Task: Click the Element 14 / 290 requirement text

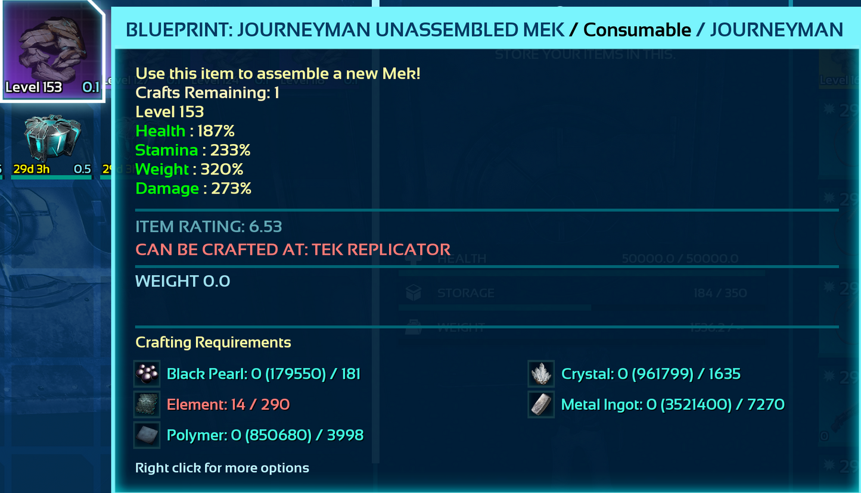Action: tap(228, 405)
